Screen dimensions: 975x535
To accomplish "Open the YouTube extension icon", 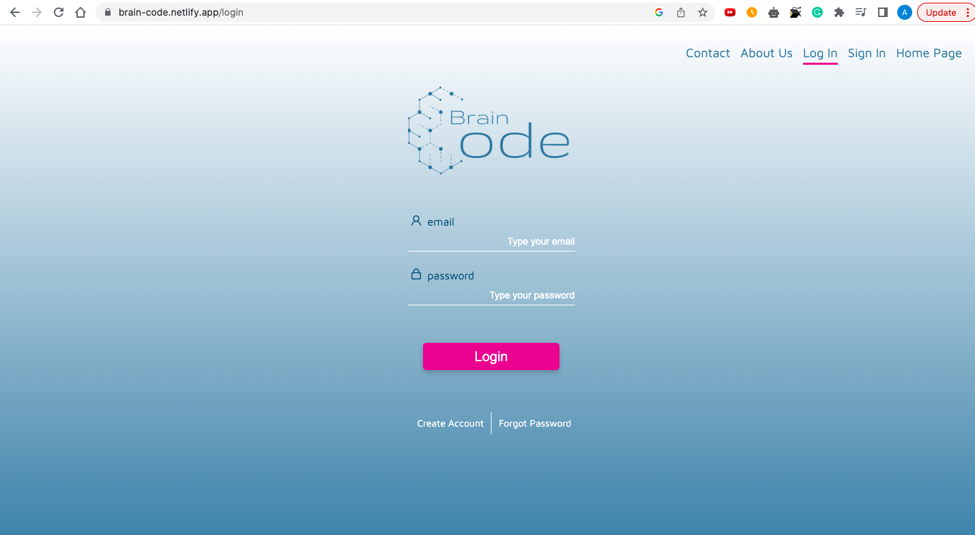I will click(729, 12).
